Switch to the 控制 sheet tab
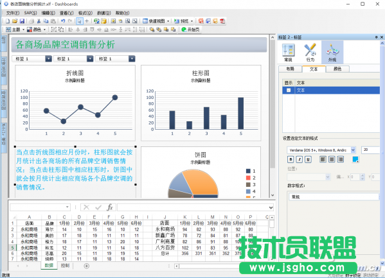This screenshot has height=278, width=385. (65, 266)
